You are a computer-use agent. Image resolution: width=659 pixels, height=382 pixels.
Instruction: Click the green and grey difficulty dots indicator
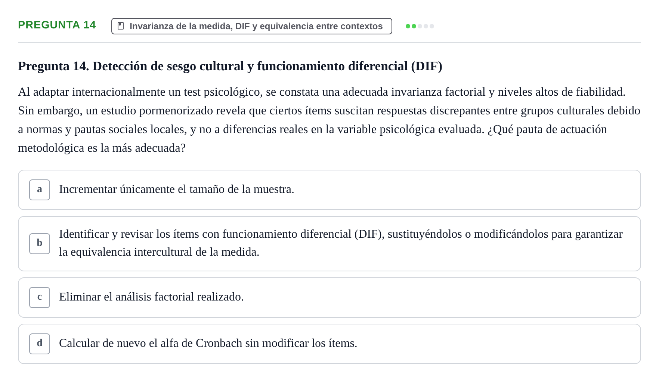pyautogui.click(x=420, y=26)
